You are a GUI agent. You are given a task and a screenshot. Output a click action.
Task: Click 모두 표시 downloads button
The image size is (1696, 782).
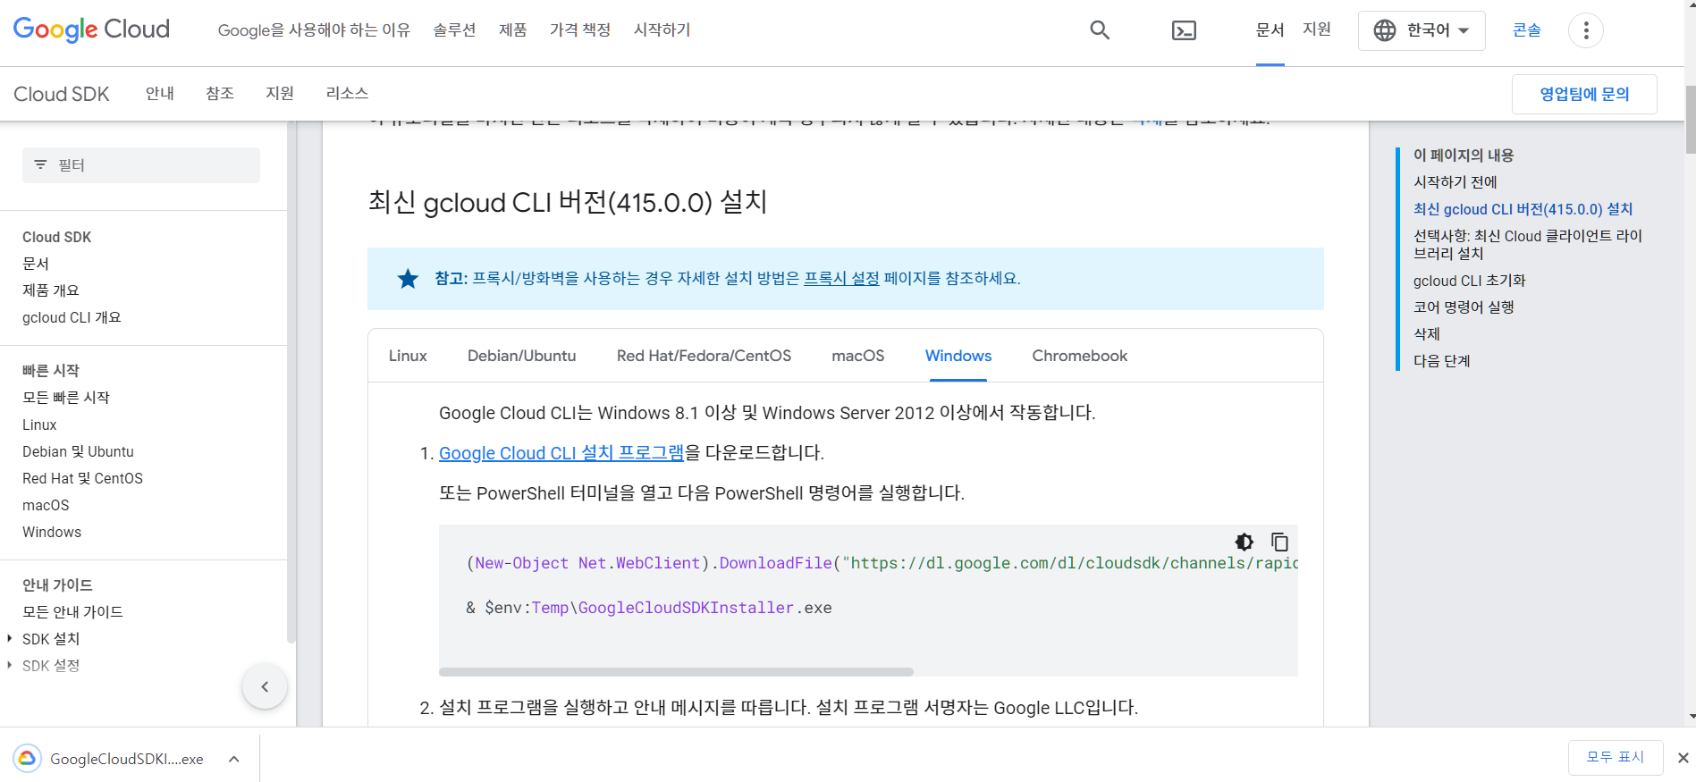1615,757
